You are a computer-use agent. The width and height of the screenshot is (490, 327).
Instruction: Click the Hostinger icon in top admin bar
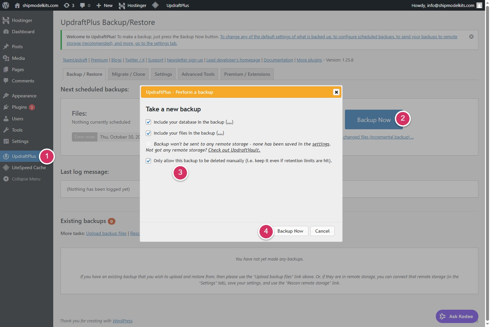coord(122,5)
